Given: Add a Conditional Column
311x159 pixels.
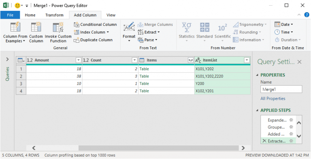Looking at the screenshot, I should (95, 25).
